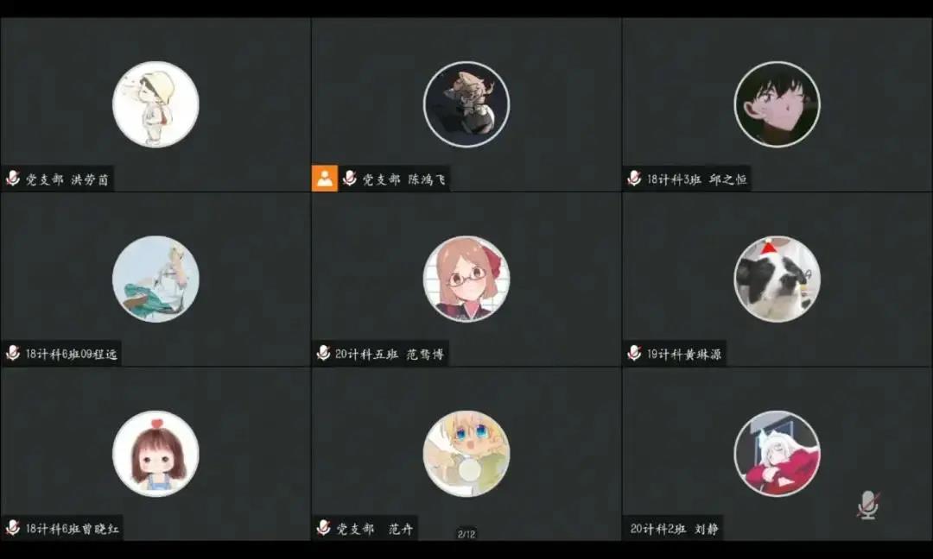The height and width of the screenshot is (559, 933).
Task: Open the dog with Santa hat avatar
Action: point(777,279)
